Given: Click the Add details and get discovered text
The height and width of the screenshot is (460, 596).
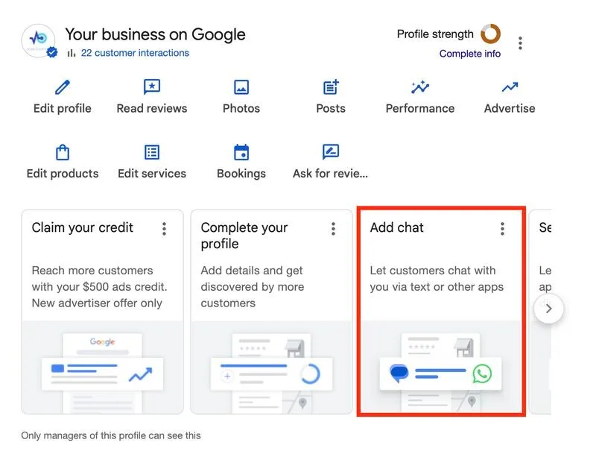Looking at the screenshot, I should click(253, 287).
